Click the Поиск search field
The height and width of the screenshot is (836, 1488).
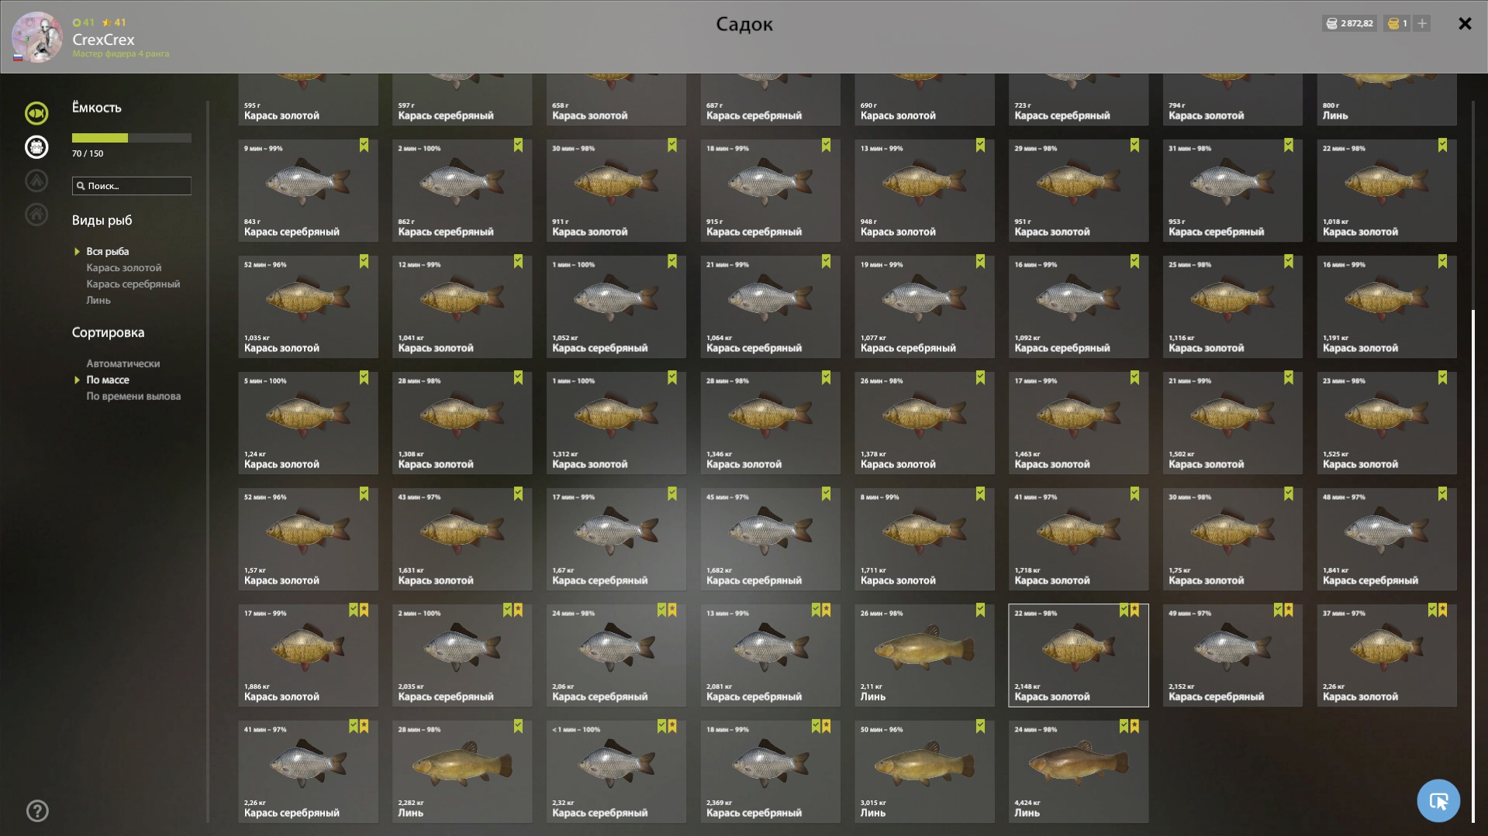(x=132, y=186)
